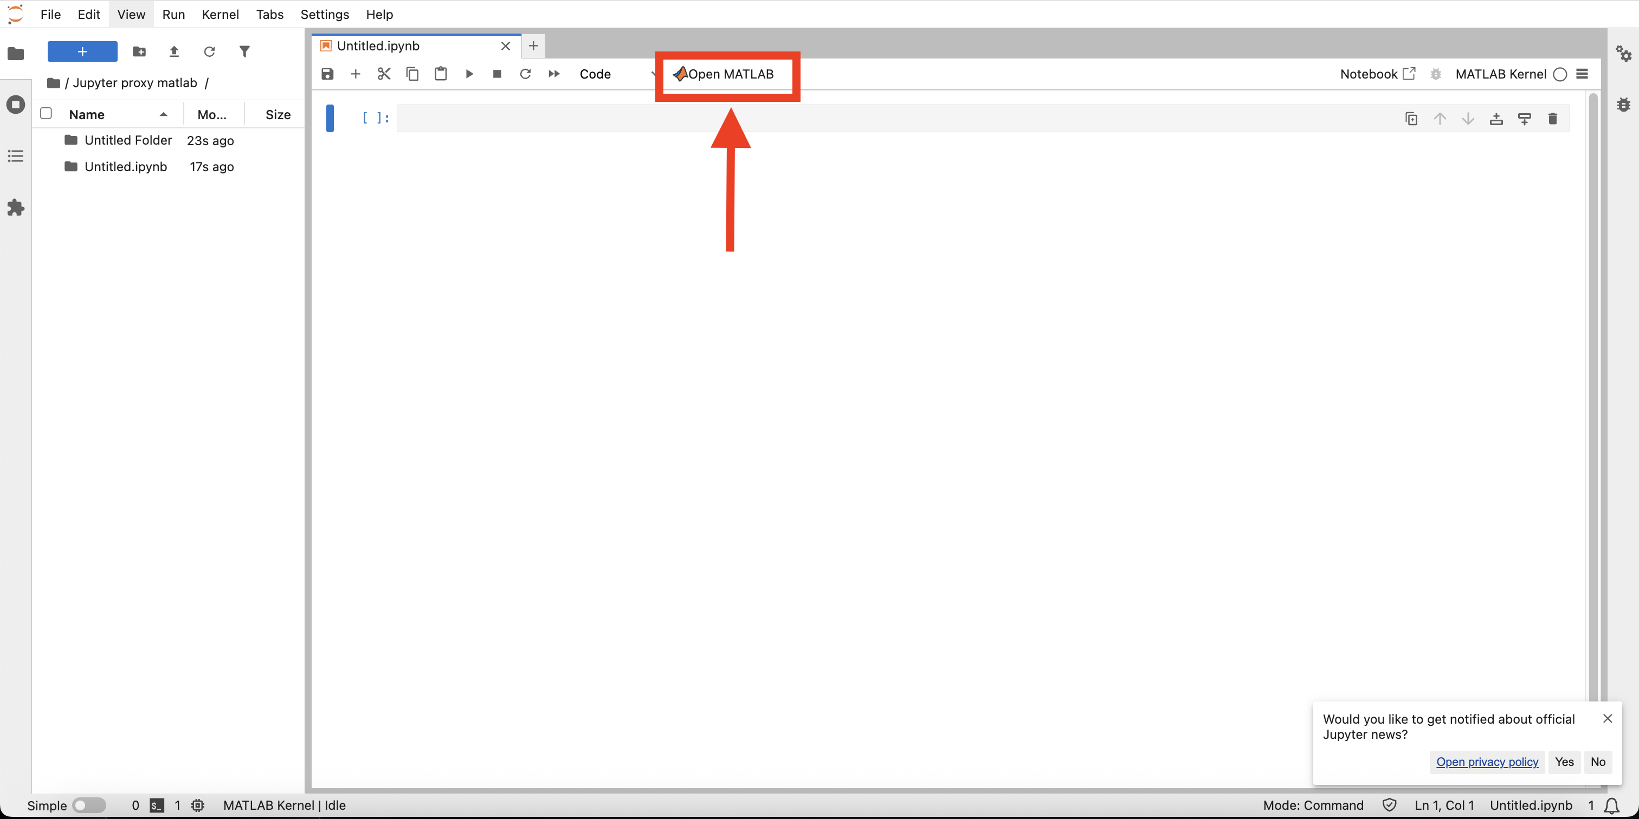Open the Edit menu
Image resolution: width=1639 pixels, height=819 pixels.
[88, 14]
